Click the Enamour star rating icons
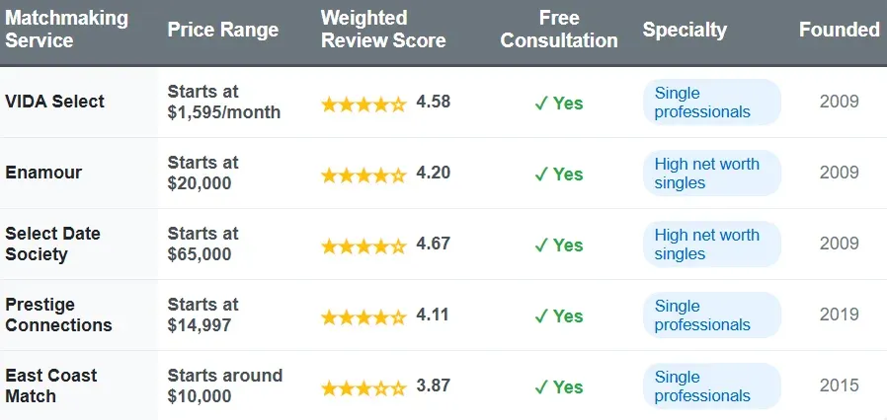This screenshot has height=420, width=887. [x=363, y=175]
